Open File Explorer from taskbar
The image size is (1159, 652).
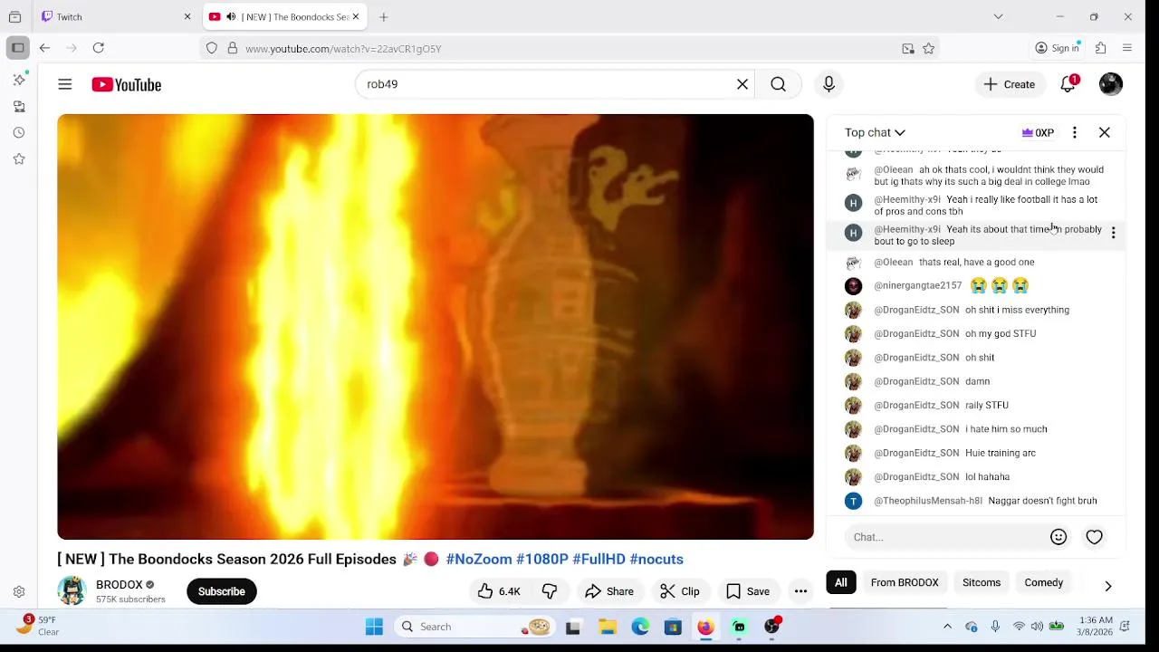(x=607, y=627)
